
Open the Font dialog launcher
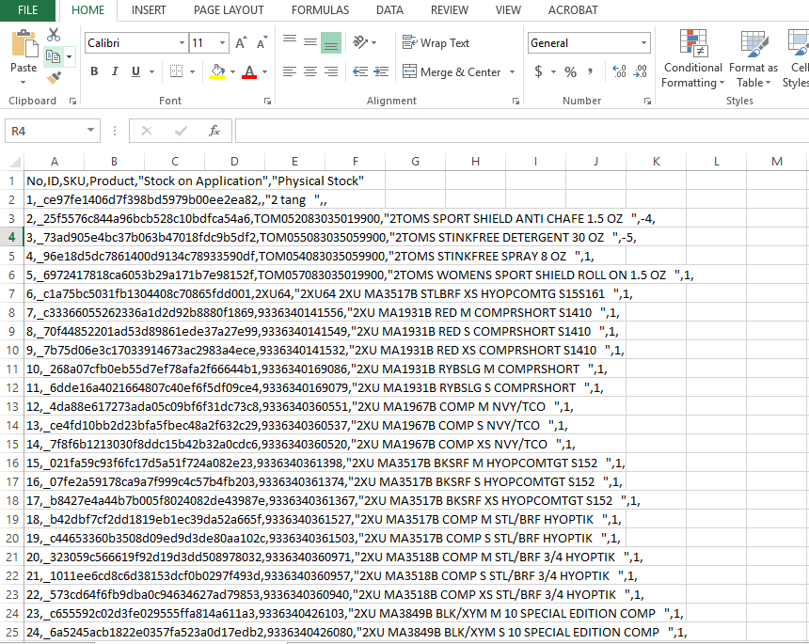267,101
